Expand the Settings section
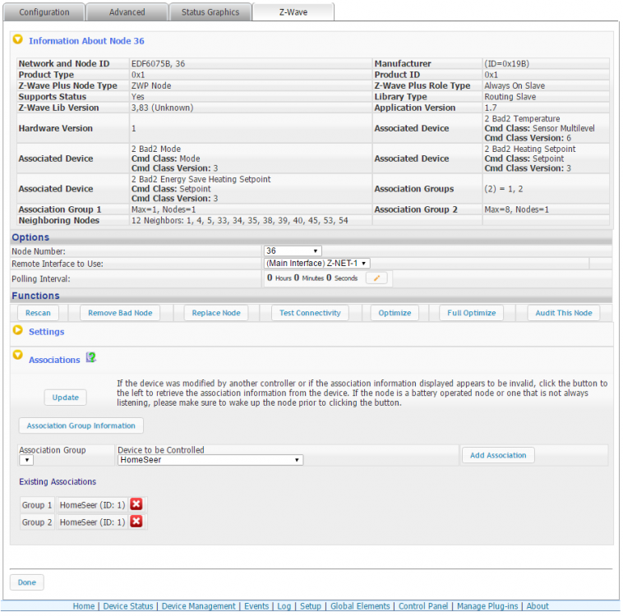623x616 pixels. pyautogui.click(x=18, y=331)
